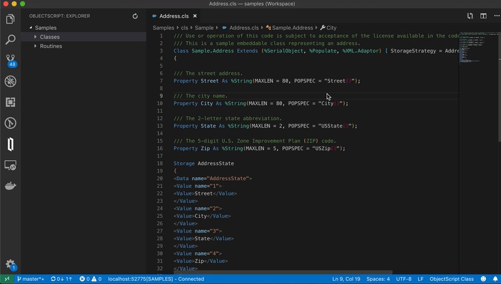Screen dimensions: 501x284
Task: Expand the Routines tree node
Action: (x=51, y=46)
